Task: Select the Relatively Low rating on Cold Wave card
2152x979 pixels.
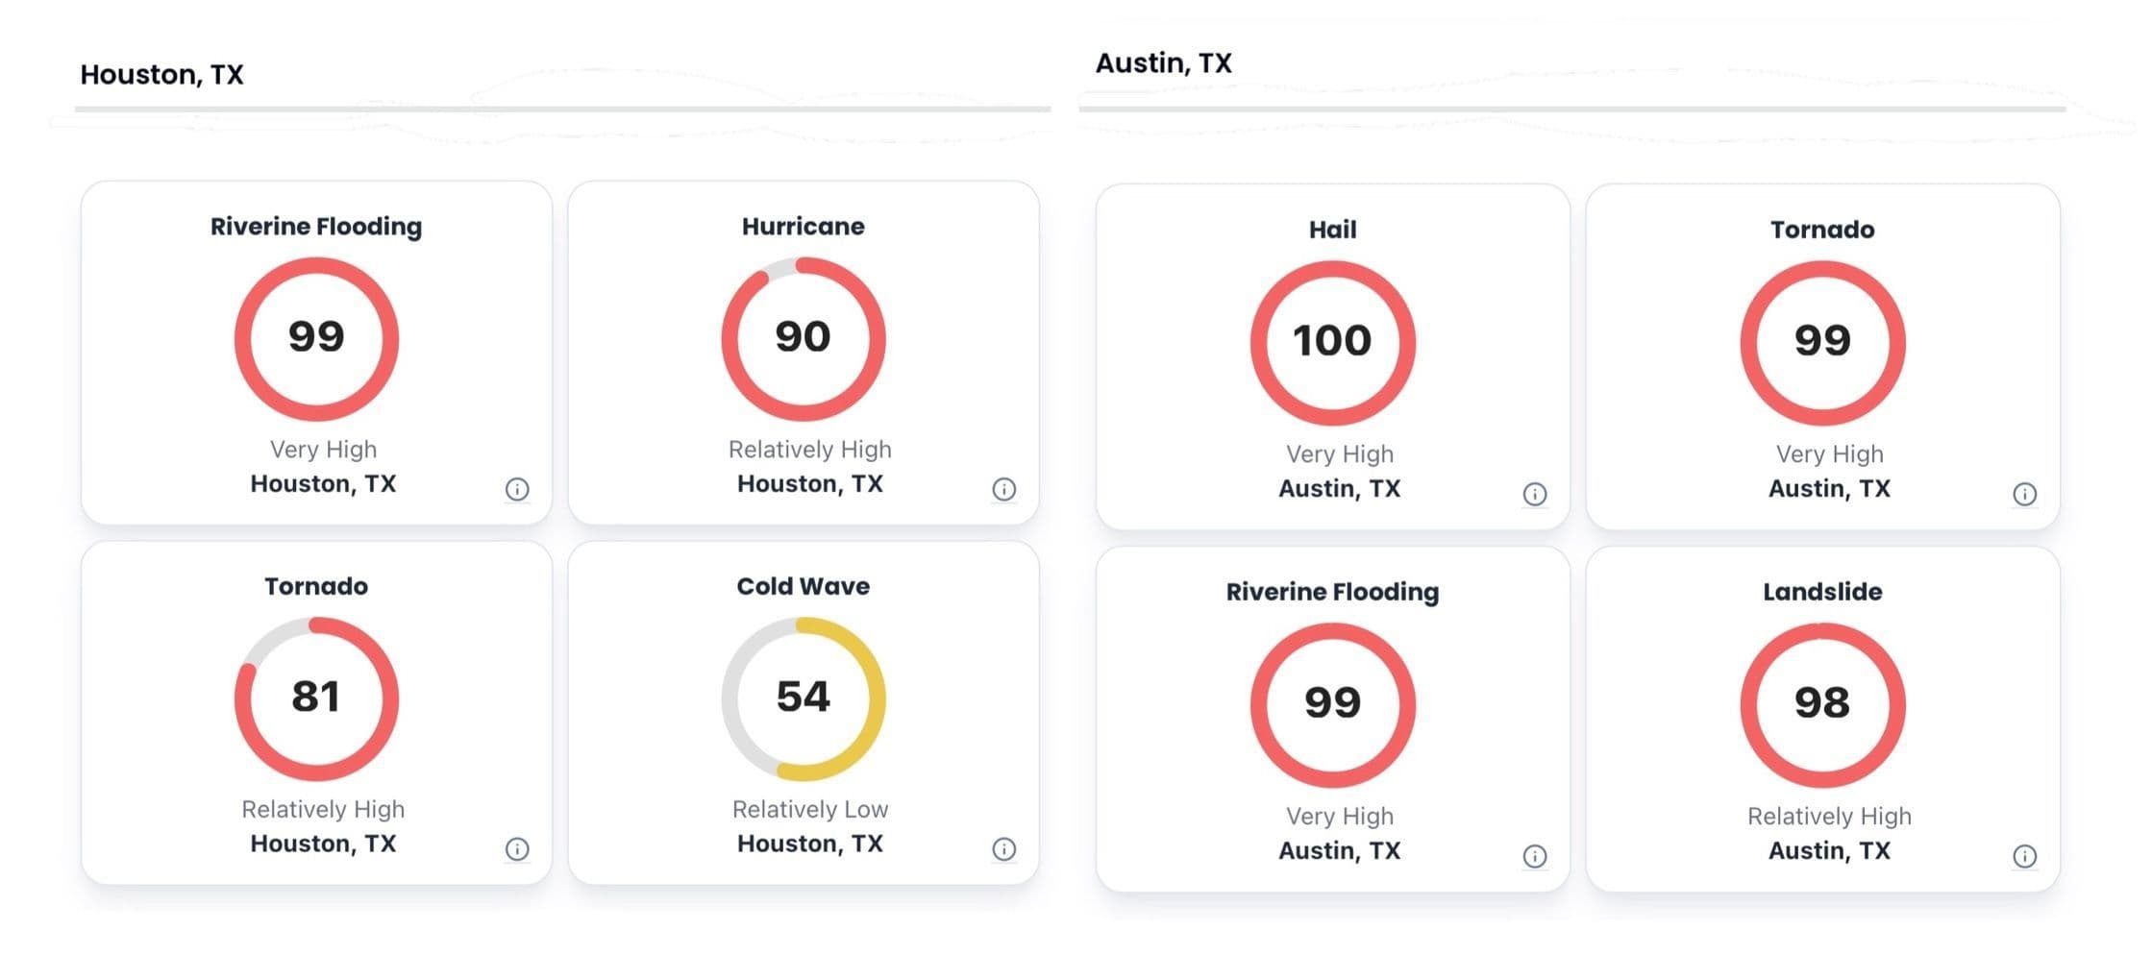Action: 808,808
